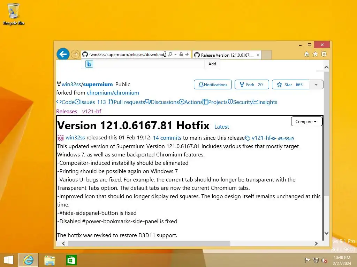View the 14 commits link
This screenshot has height=267, width=357.
167,138
